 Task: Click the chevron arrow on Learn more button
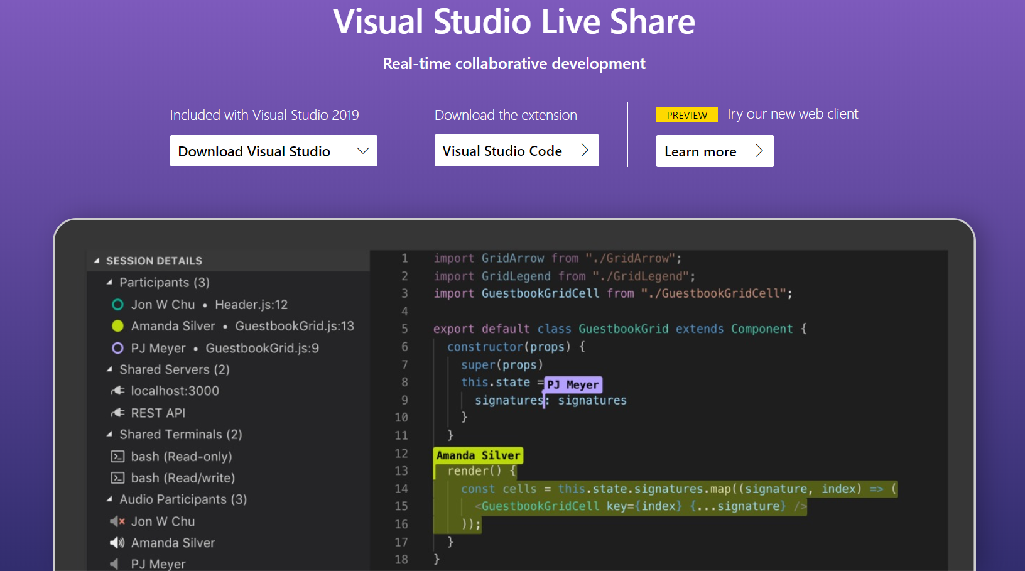tap(759, 151)
